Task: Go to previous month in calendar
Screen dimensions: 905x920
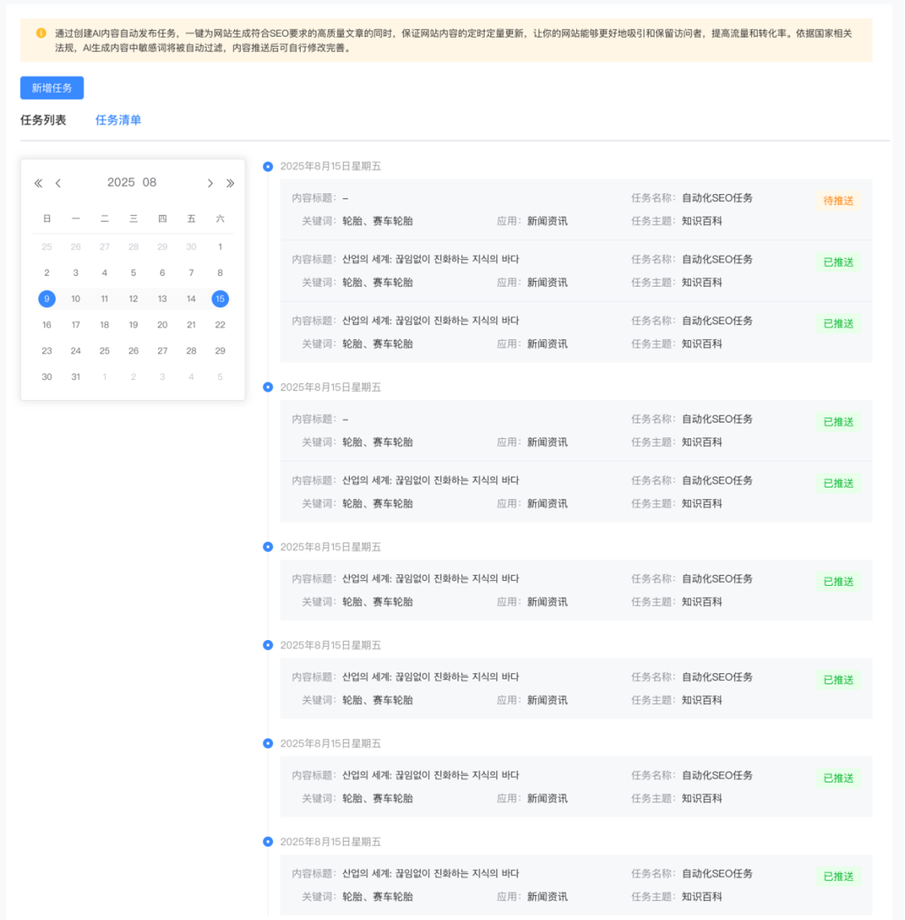Action: tap(58, 183)
